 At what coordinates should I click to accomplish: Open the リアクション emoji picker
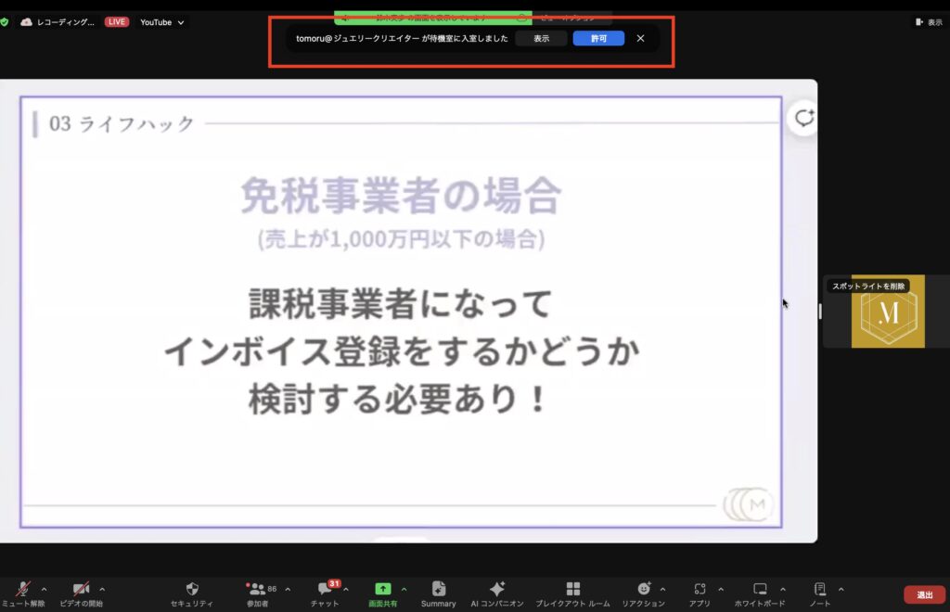click(x=643, y=590)
